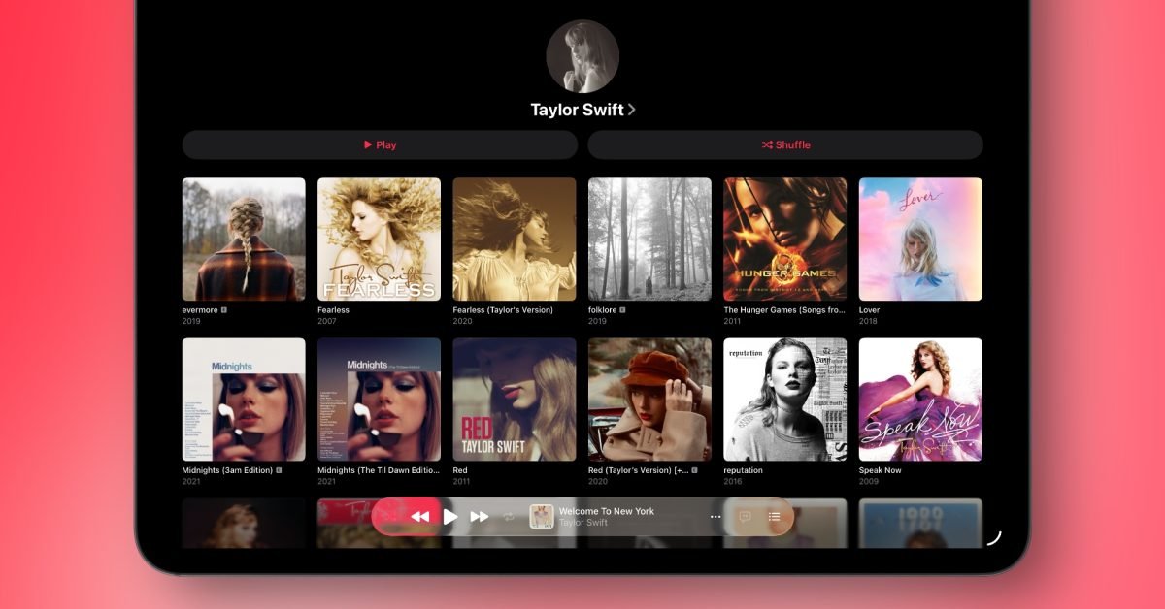Screen dimensions: 1165x609
Task: Open Midnights (3am Edition) album cover
Action: point(244,400)
